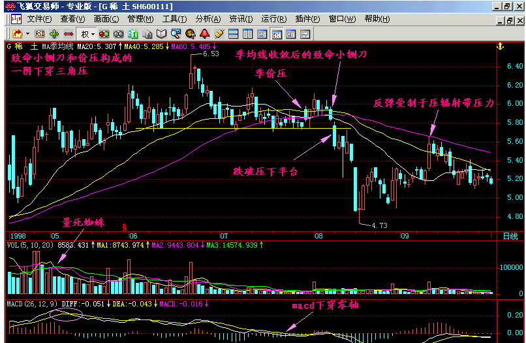The height and width of the screenshot is (343, 526).
Task: Click the yellow plug connector icon
Action: (x=219, y=34)
